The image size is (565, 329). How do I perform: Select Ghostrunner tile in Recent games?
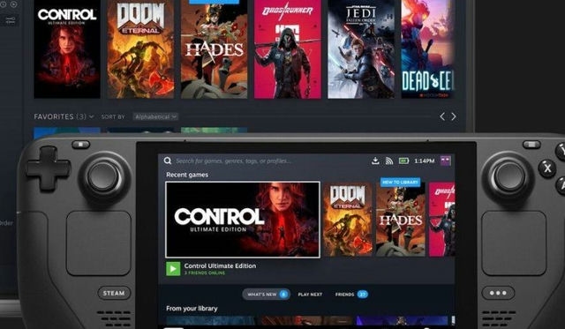(442, 220)
